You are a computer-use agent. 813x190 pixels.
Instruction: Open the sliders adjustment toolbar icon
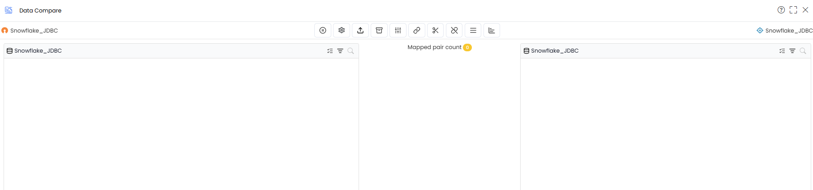398,30
